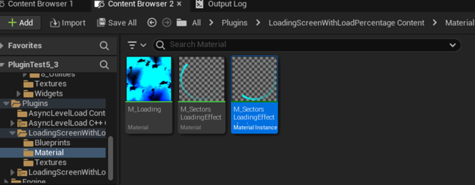Select M_SectorsLoadingEffect Material Instance asset

coord(255,94)
